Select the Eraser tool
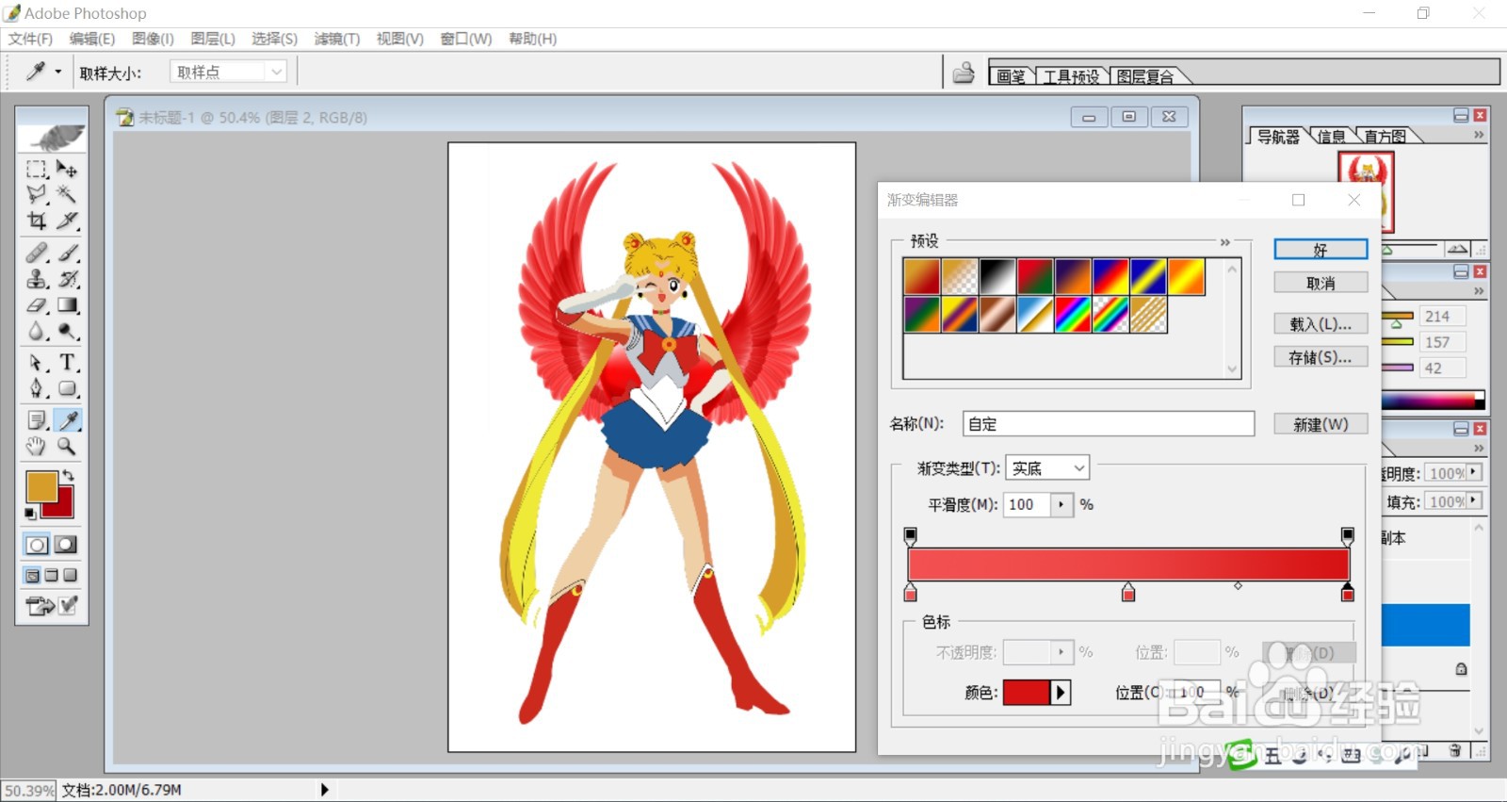Screen dimensions: 1507x802 tap(37, 305)
